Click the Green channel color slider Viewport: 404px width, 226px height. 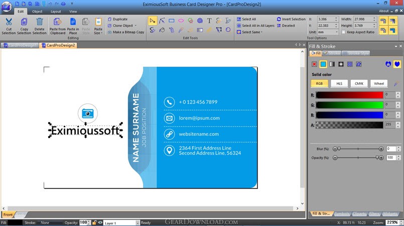(349, 105)
